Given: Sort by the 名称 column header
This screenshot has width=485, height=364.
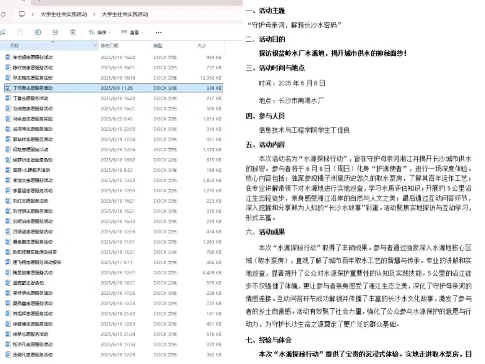Looking at the screenshot, I should tap(14, 45).
